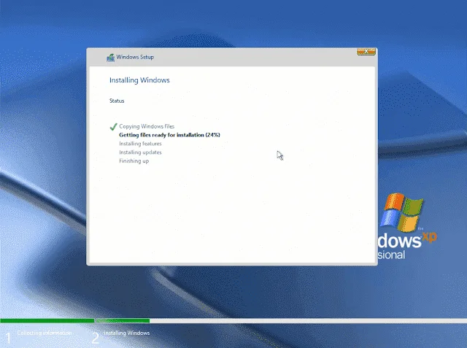Select the 'Copying Windows files' status line
The height and width of the screenshot is (348, 467).
click(147, 126)
